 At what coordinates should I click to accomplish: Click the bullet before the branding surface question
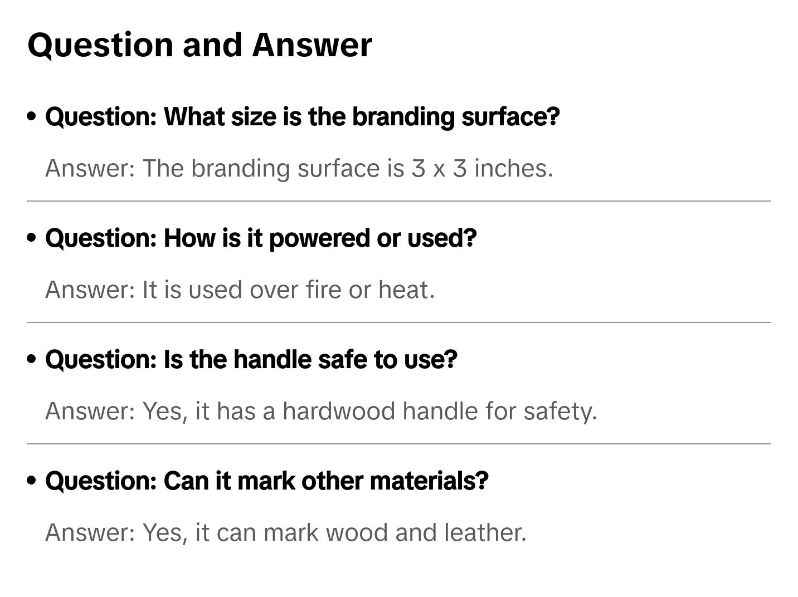(x=32, y=117)
